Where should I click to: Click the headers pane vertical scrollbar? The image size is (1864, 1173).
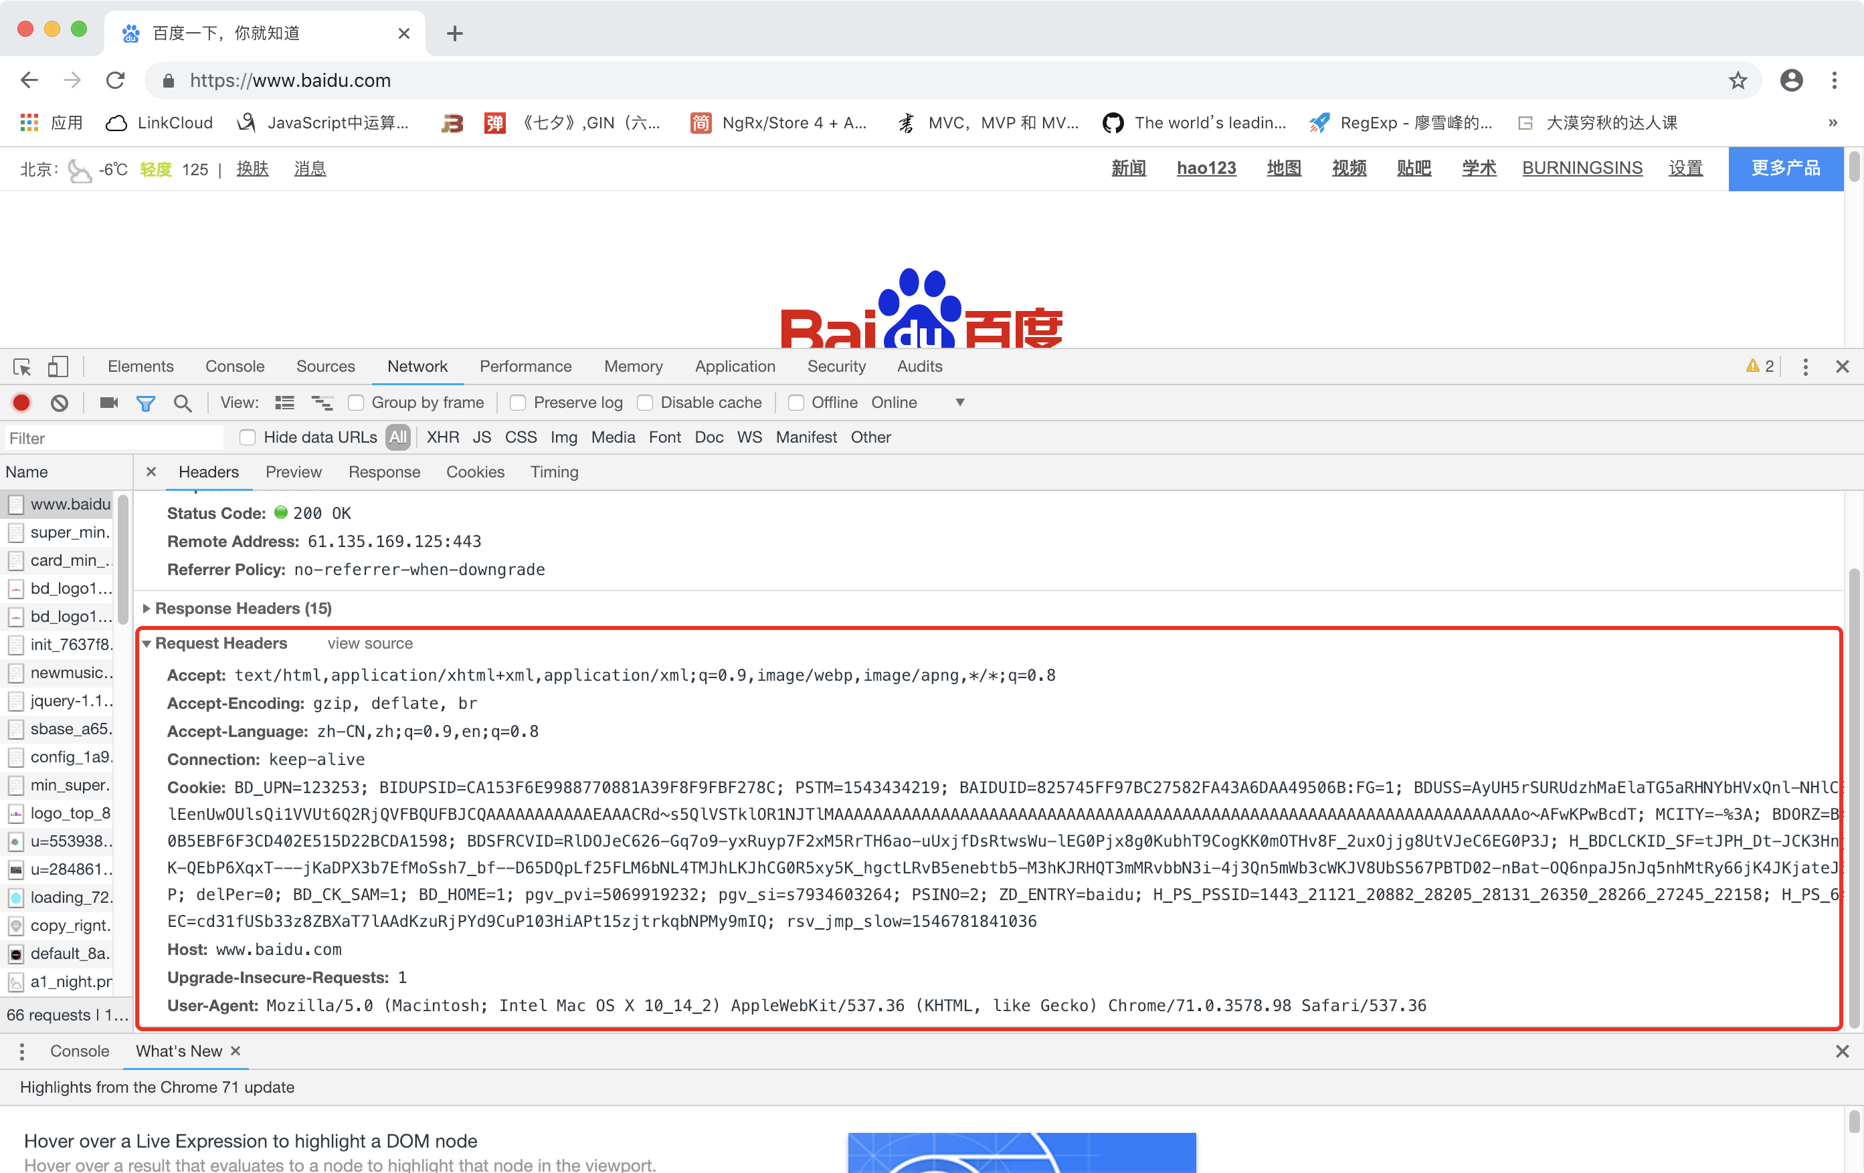tap(1854, 797)
